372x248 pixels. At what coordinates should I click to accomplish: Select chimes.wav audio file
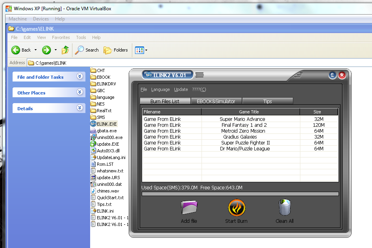[x=105, y=191]
